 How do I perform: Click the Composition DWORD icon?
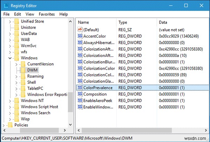click(x=80, y=94)
